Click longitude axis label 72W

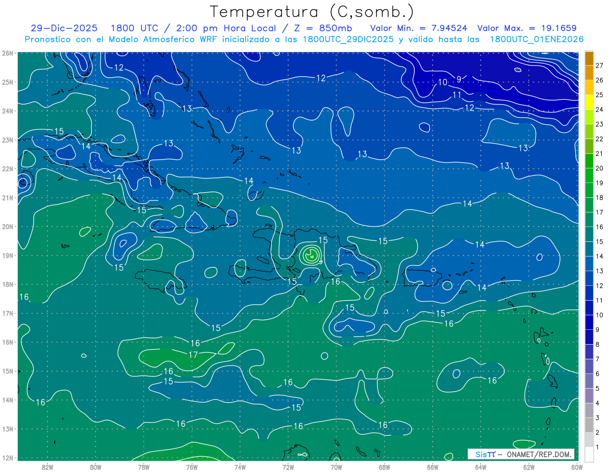[x=288, y=467]
